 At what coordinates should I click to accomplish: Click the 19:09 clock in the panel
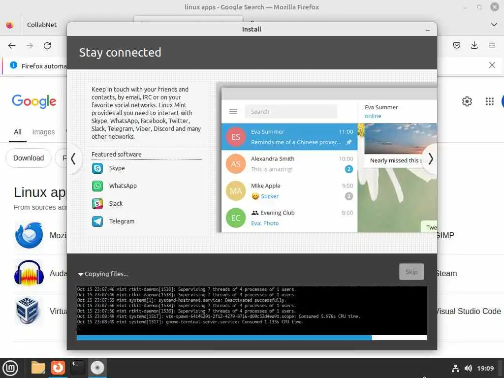point(485,368)
